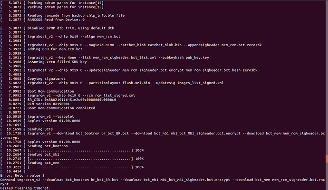The height and width of the screenshot is (190, 328).
Task: Click 'RAMCODE Read from Device: 0' line
Action: [57, 20]
